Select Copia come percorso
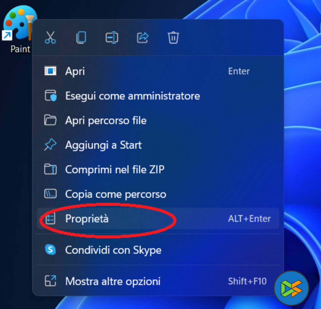 click(x=158, y=194)
